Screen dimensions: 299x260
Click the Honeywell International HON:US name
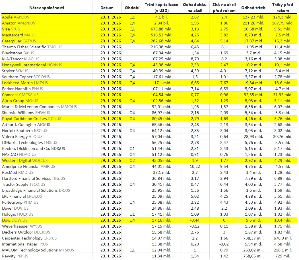32,65
